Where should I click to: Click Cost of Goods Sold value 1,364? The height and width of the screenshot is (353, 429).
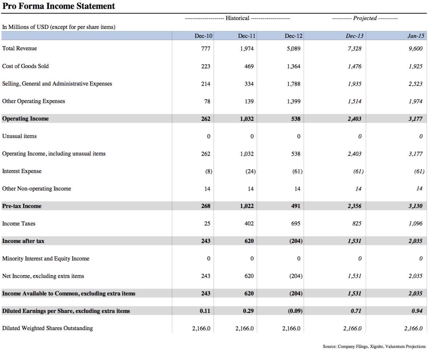(293, 66)
